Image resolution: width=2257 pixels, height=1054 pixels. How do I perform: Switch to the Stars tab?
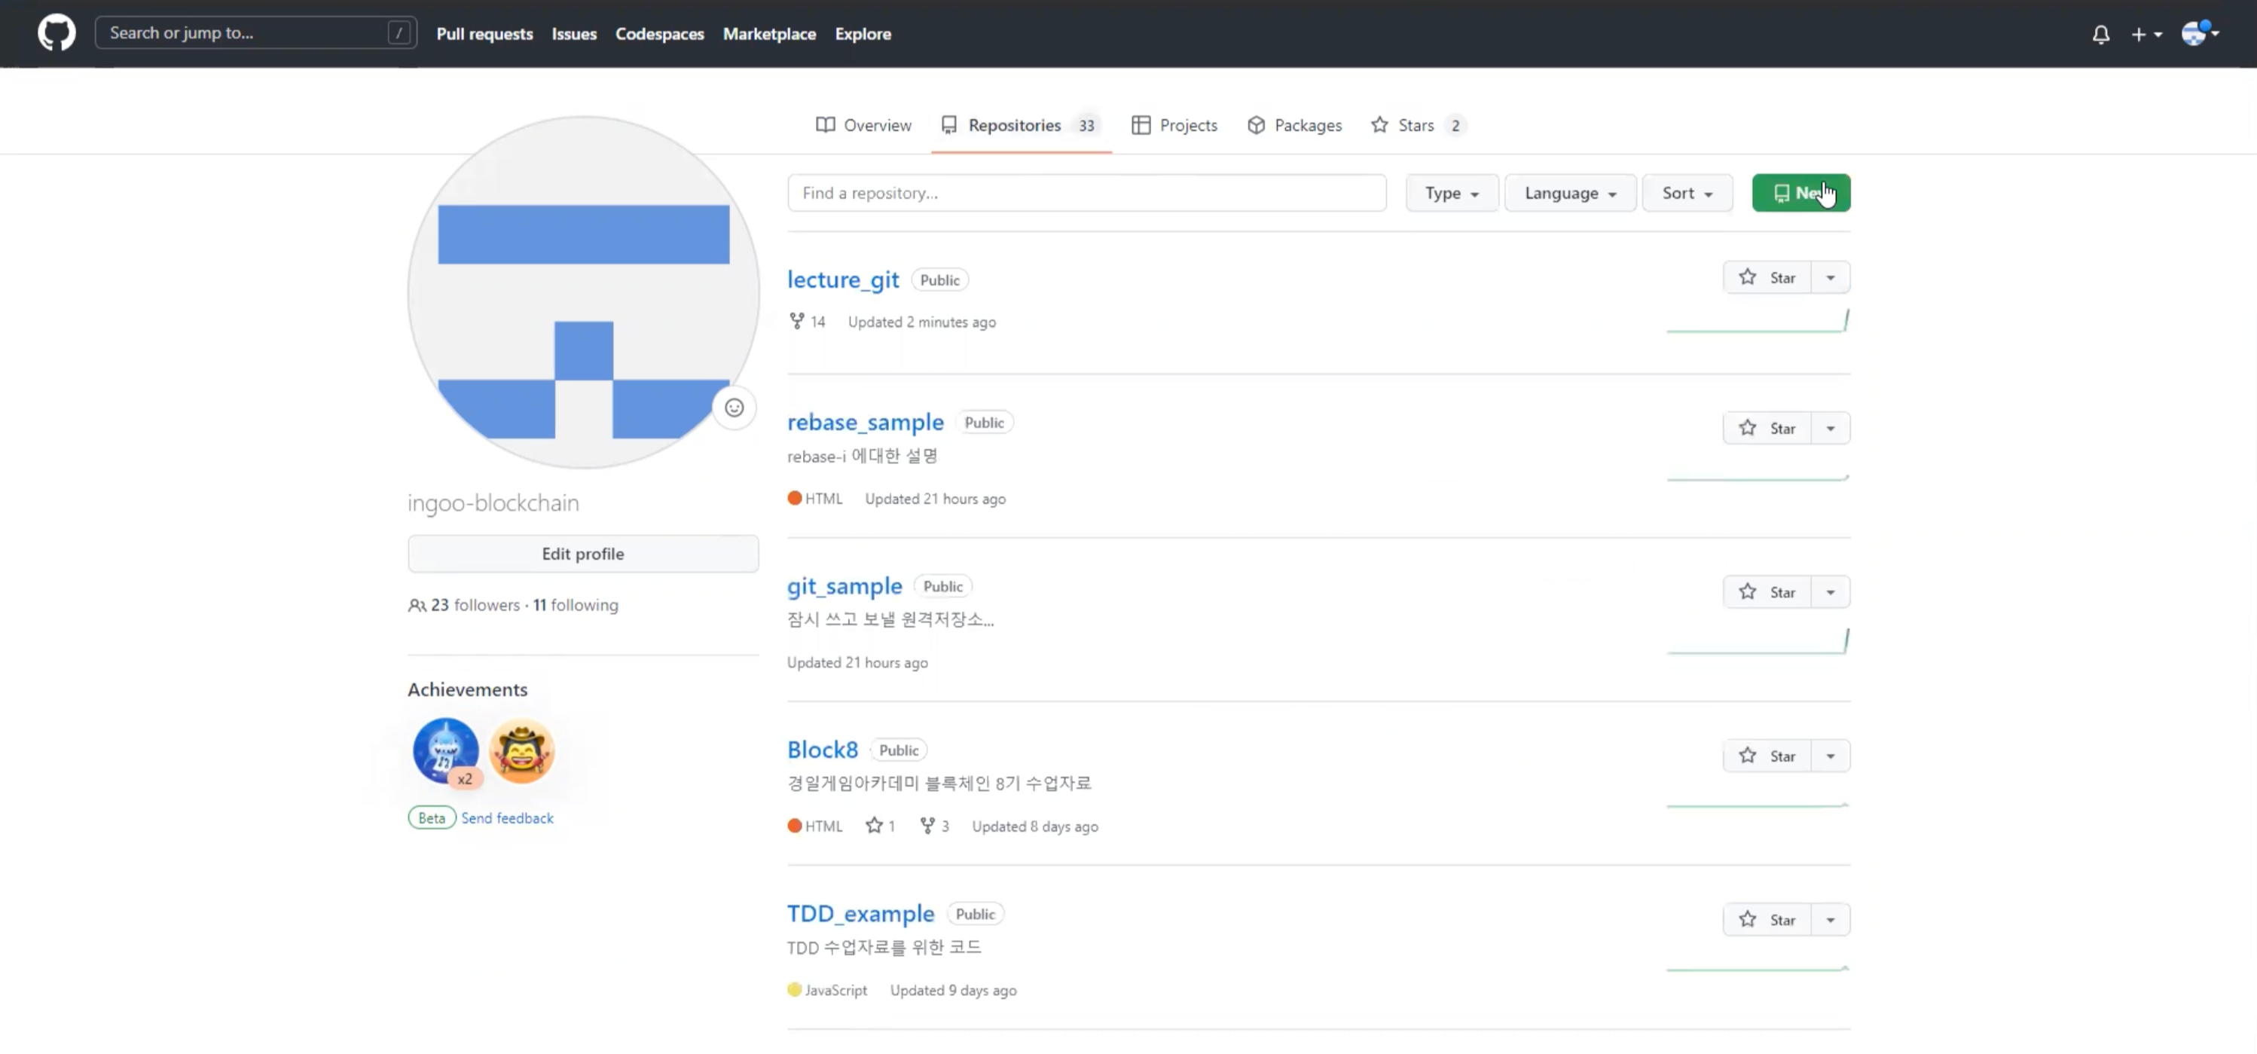[x=1415, y=125]
